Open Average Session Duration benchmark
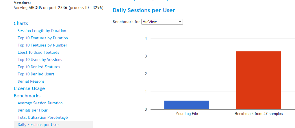 coord(40,103)
